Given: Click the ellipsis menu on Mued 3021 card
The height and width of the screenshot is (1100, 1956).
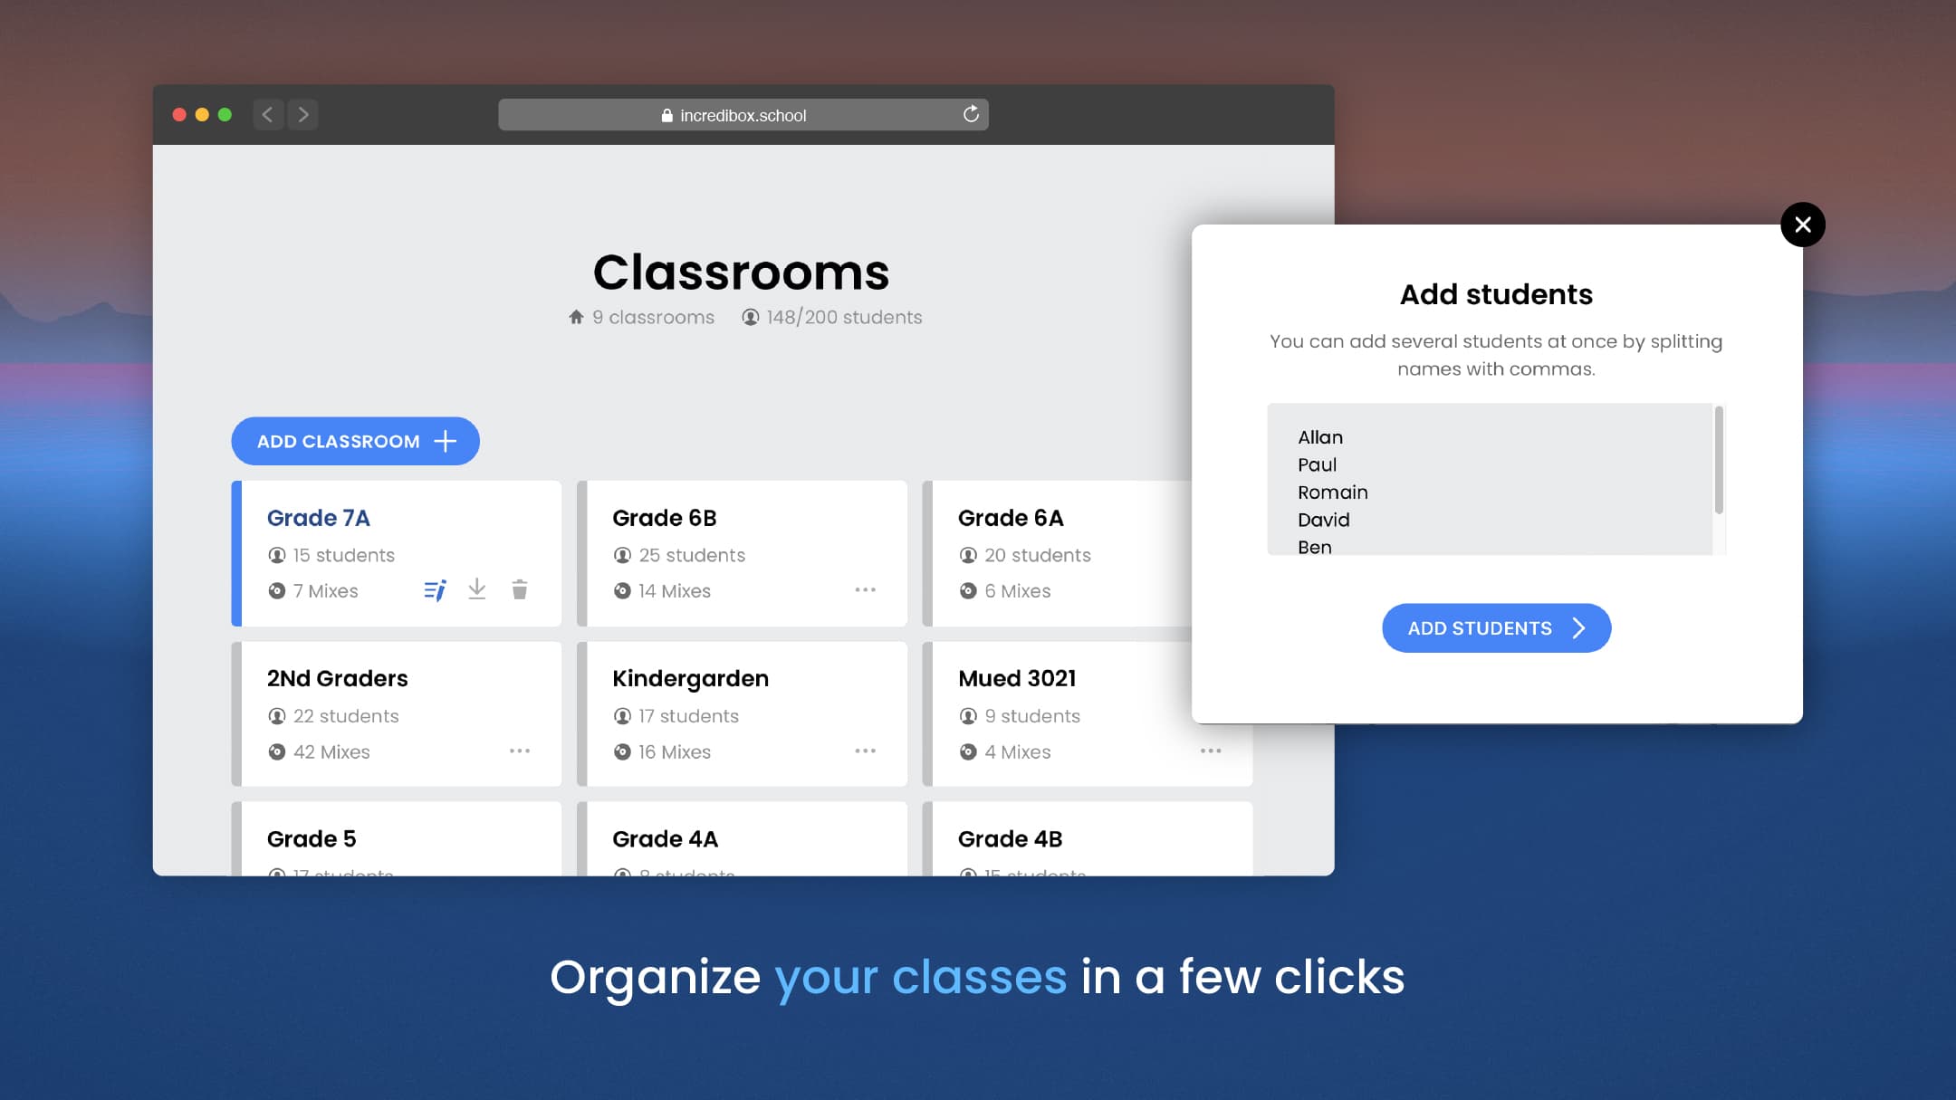Looking at the screenshot, I should pyautogui.click(x=1209, y=751).
